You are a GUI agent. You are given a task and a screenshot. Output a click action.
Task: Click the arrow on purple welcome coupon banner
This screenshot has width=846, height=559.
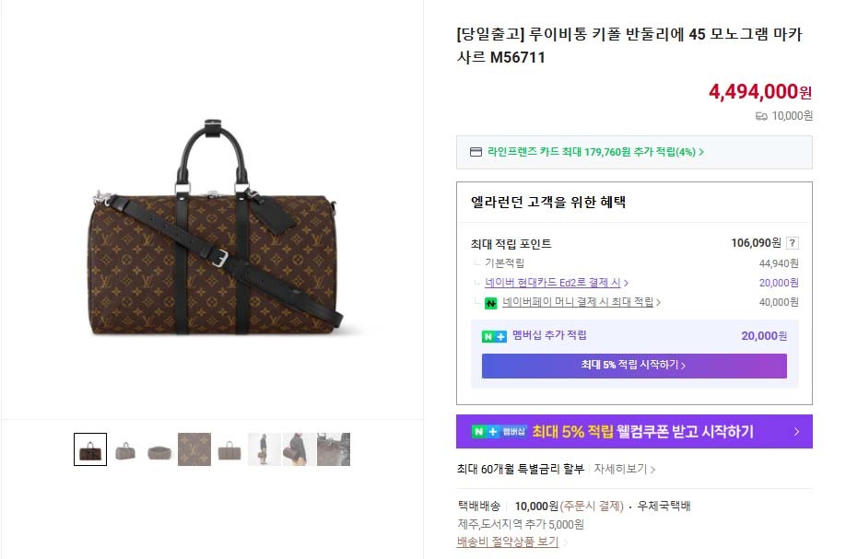(x=795, y=431)
